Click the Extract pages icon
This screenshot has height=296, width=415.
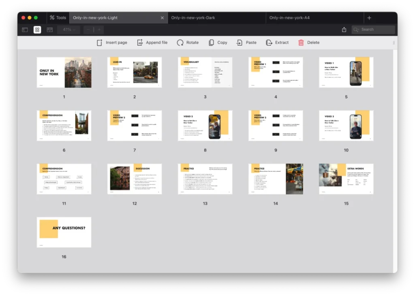coord(269,42)
